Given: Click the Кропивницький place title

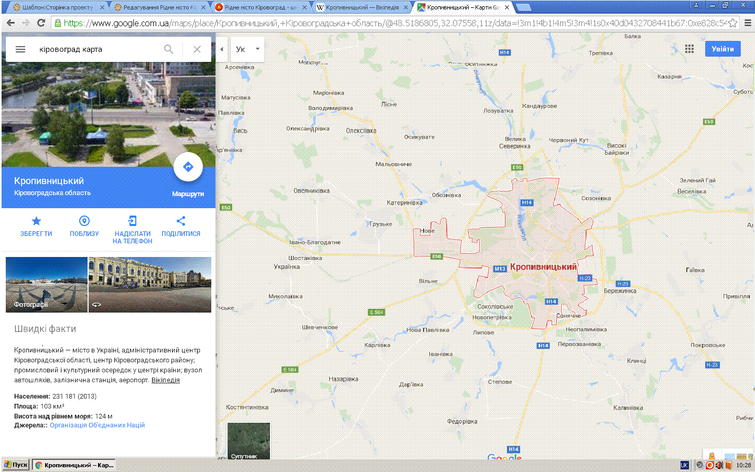Looking at the screenshot, I should [49, 181].
